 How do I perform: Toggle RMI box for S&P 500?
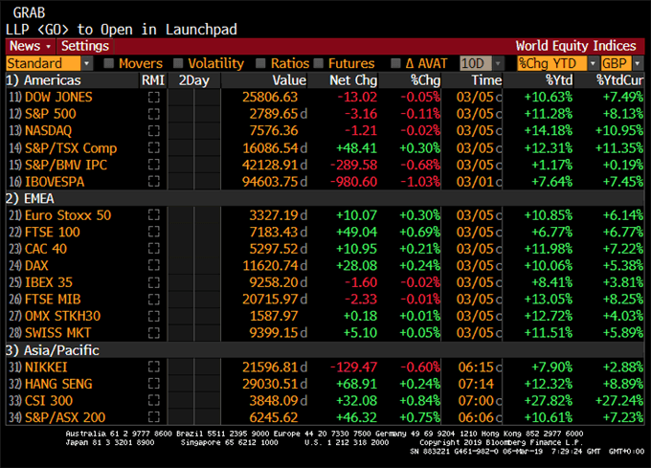(x=153, y=114)
